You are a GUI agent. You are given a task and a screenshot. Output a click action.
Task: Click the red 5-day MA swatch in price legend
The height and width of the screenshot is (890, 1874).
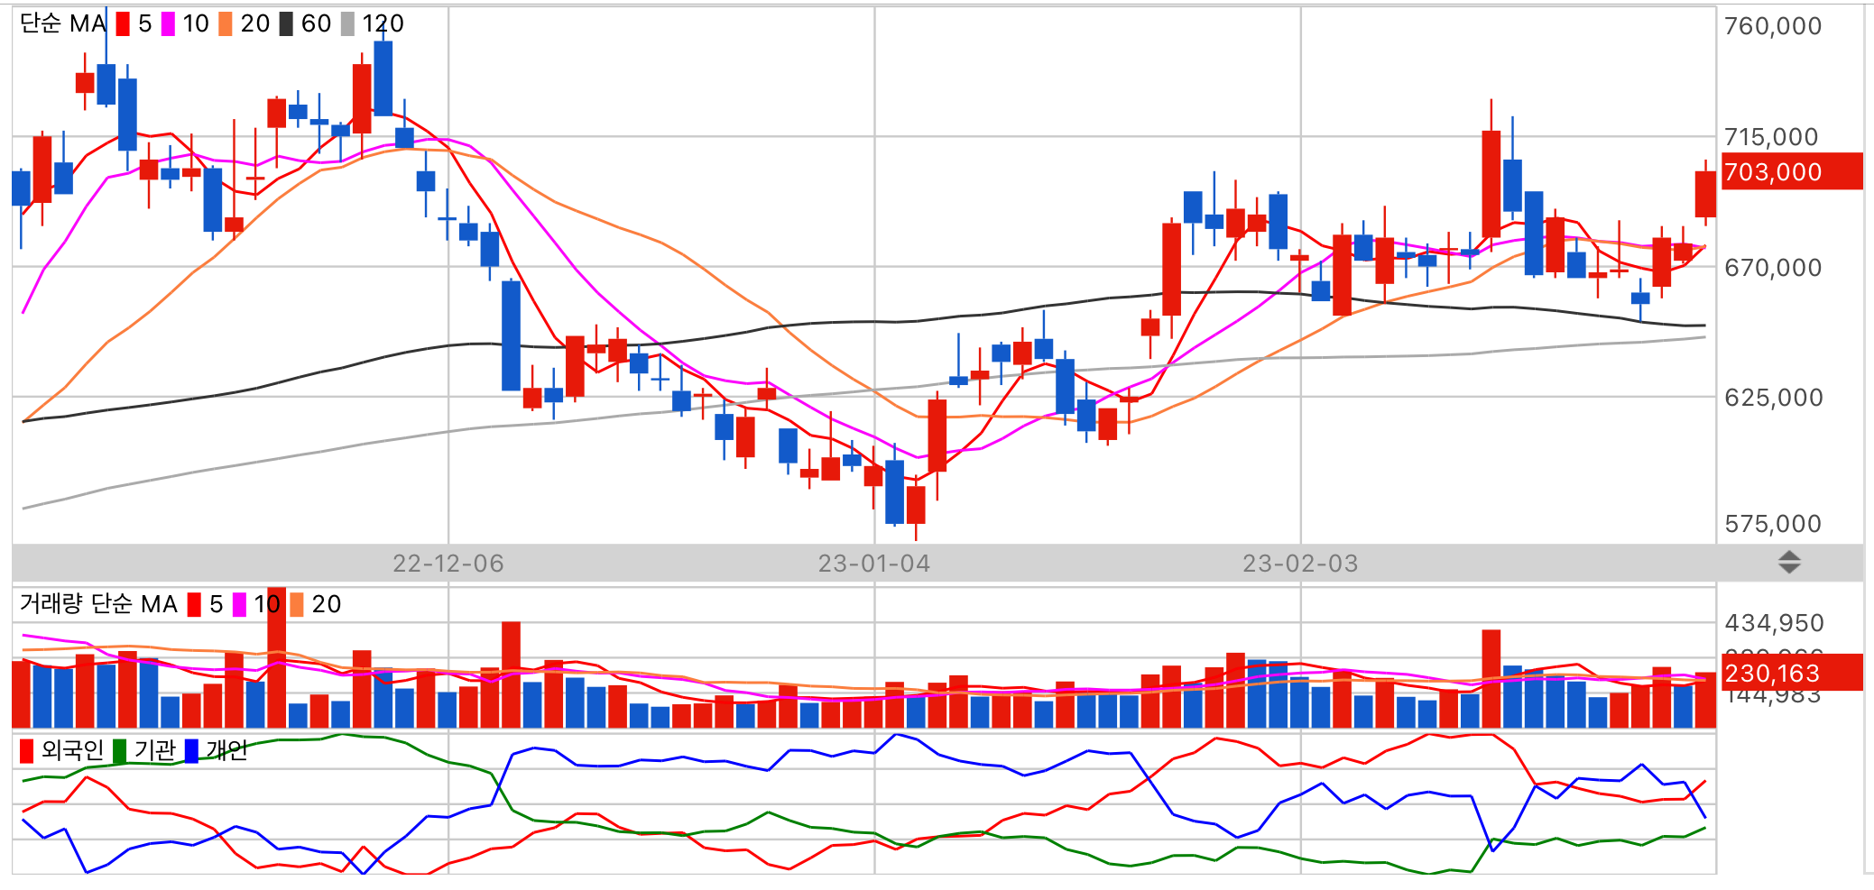click(x=123, y=23)
